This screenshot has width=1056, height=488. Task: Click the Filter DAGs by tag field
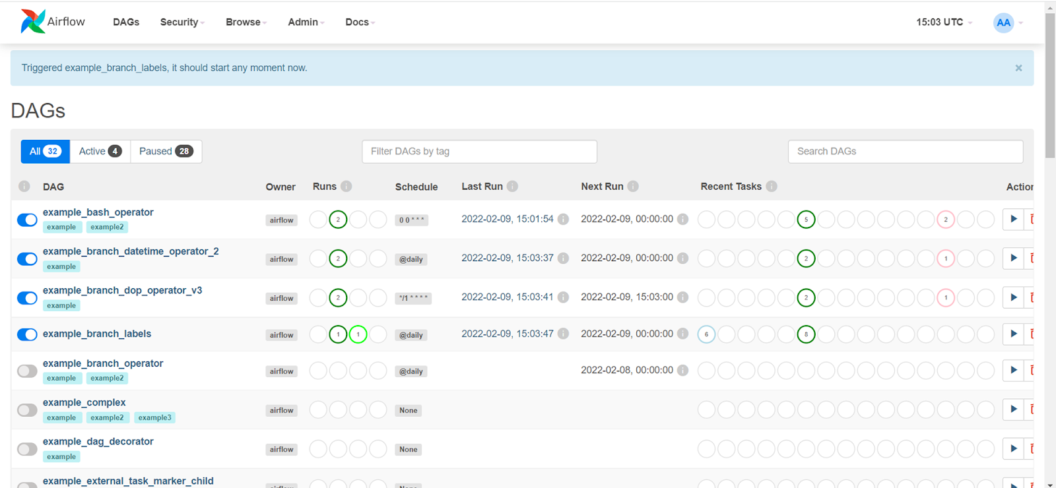pos(479,151)
